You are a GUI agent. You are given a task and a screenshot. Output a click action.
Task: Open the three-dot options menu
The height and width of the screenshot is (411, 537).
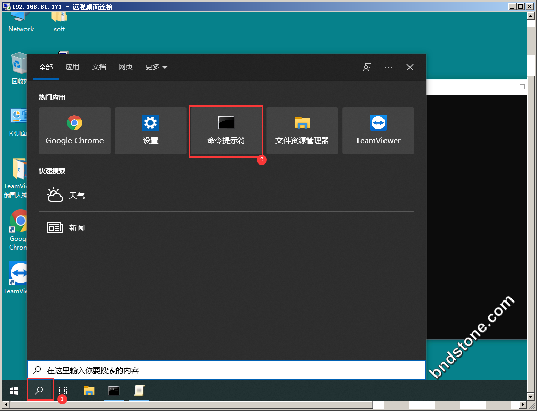(389, 67)
